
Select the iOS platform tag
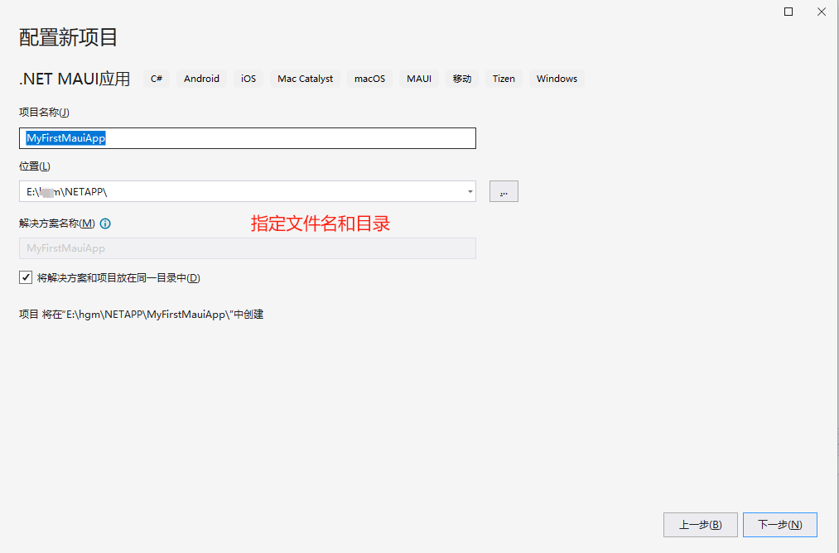click(248, 79)
